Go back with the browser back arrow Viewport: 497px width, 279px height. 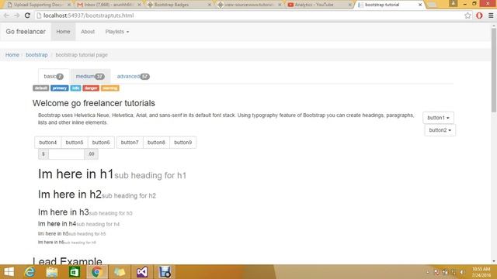click(x=6, y=15)
